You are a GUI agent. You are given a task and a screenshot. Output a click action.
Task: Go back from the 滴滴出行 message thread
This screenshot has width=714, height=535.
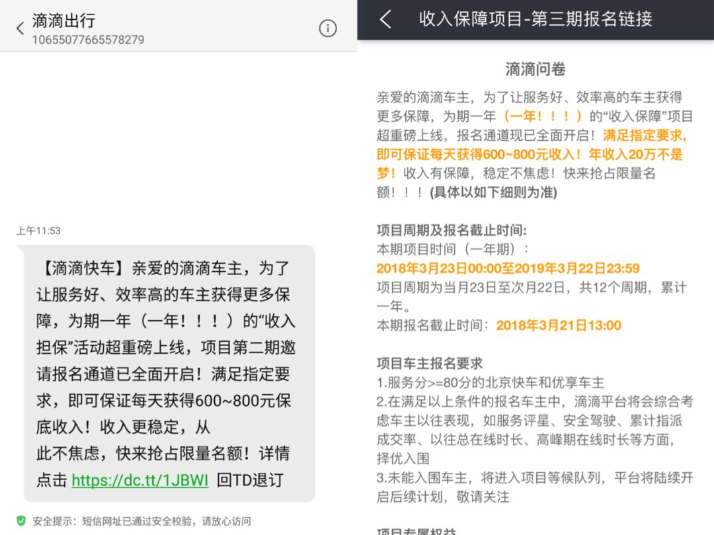[20, 28]
